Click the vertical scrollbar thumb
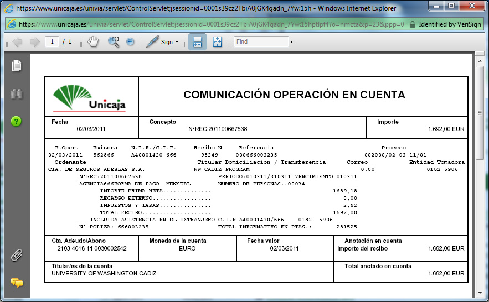489x302 pixels. coord(480,113)
